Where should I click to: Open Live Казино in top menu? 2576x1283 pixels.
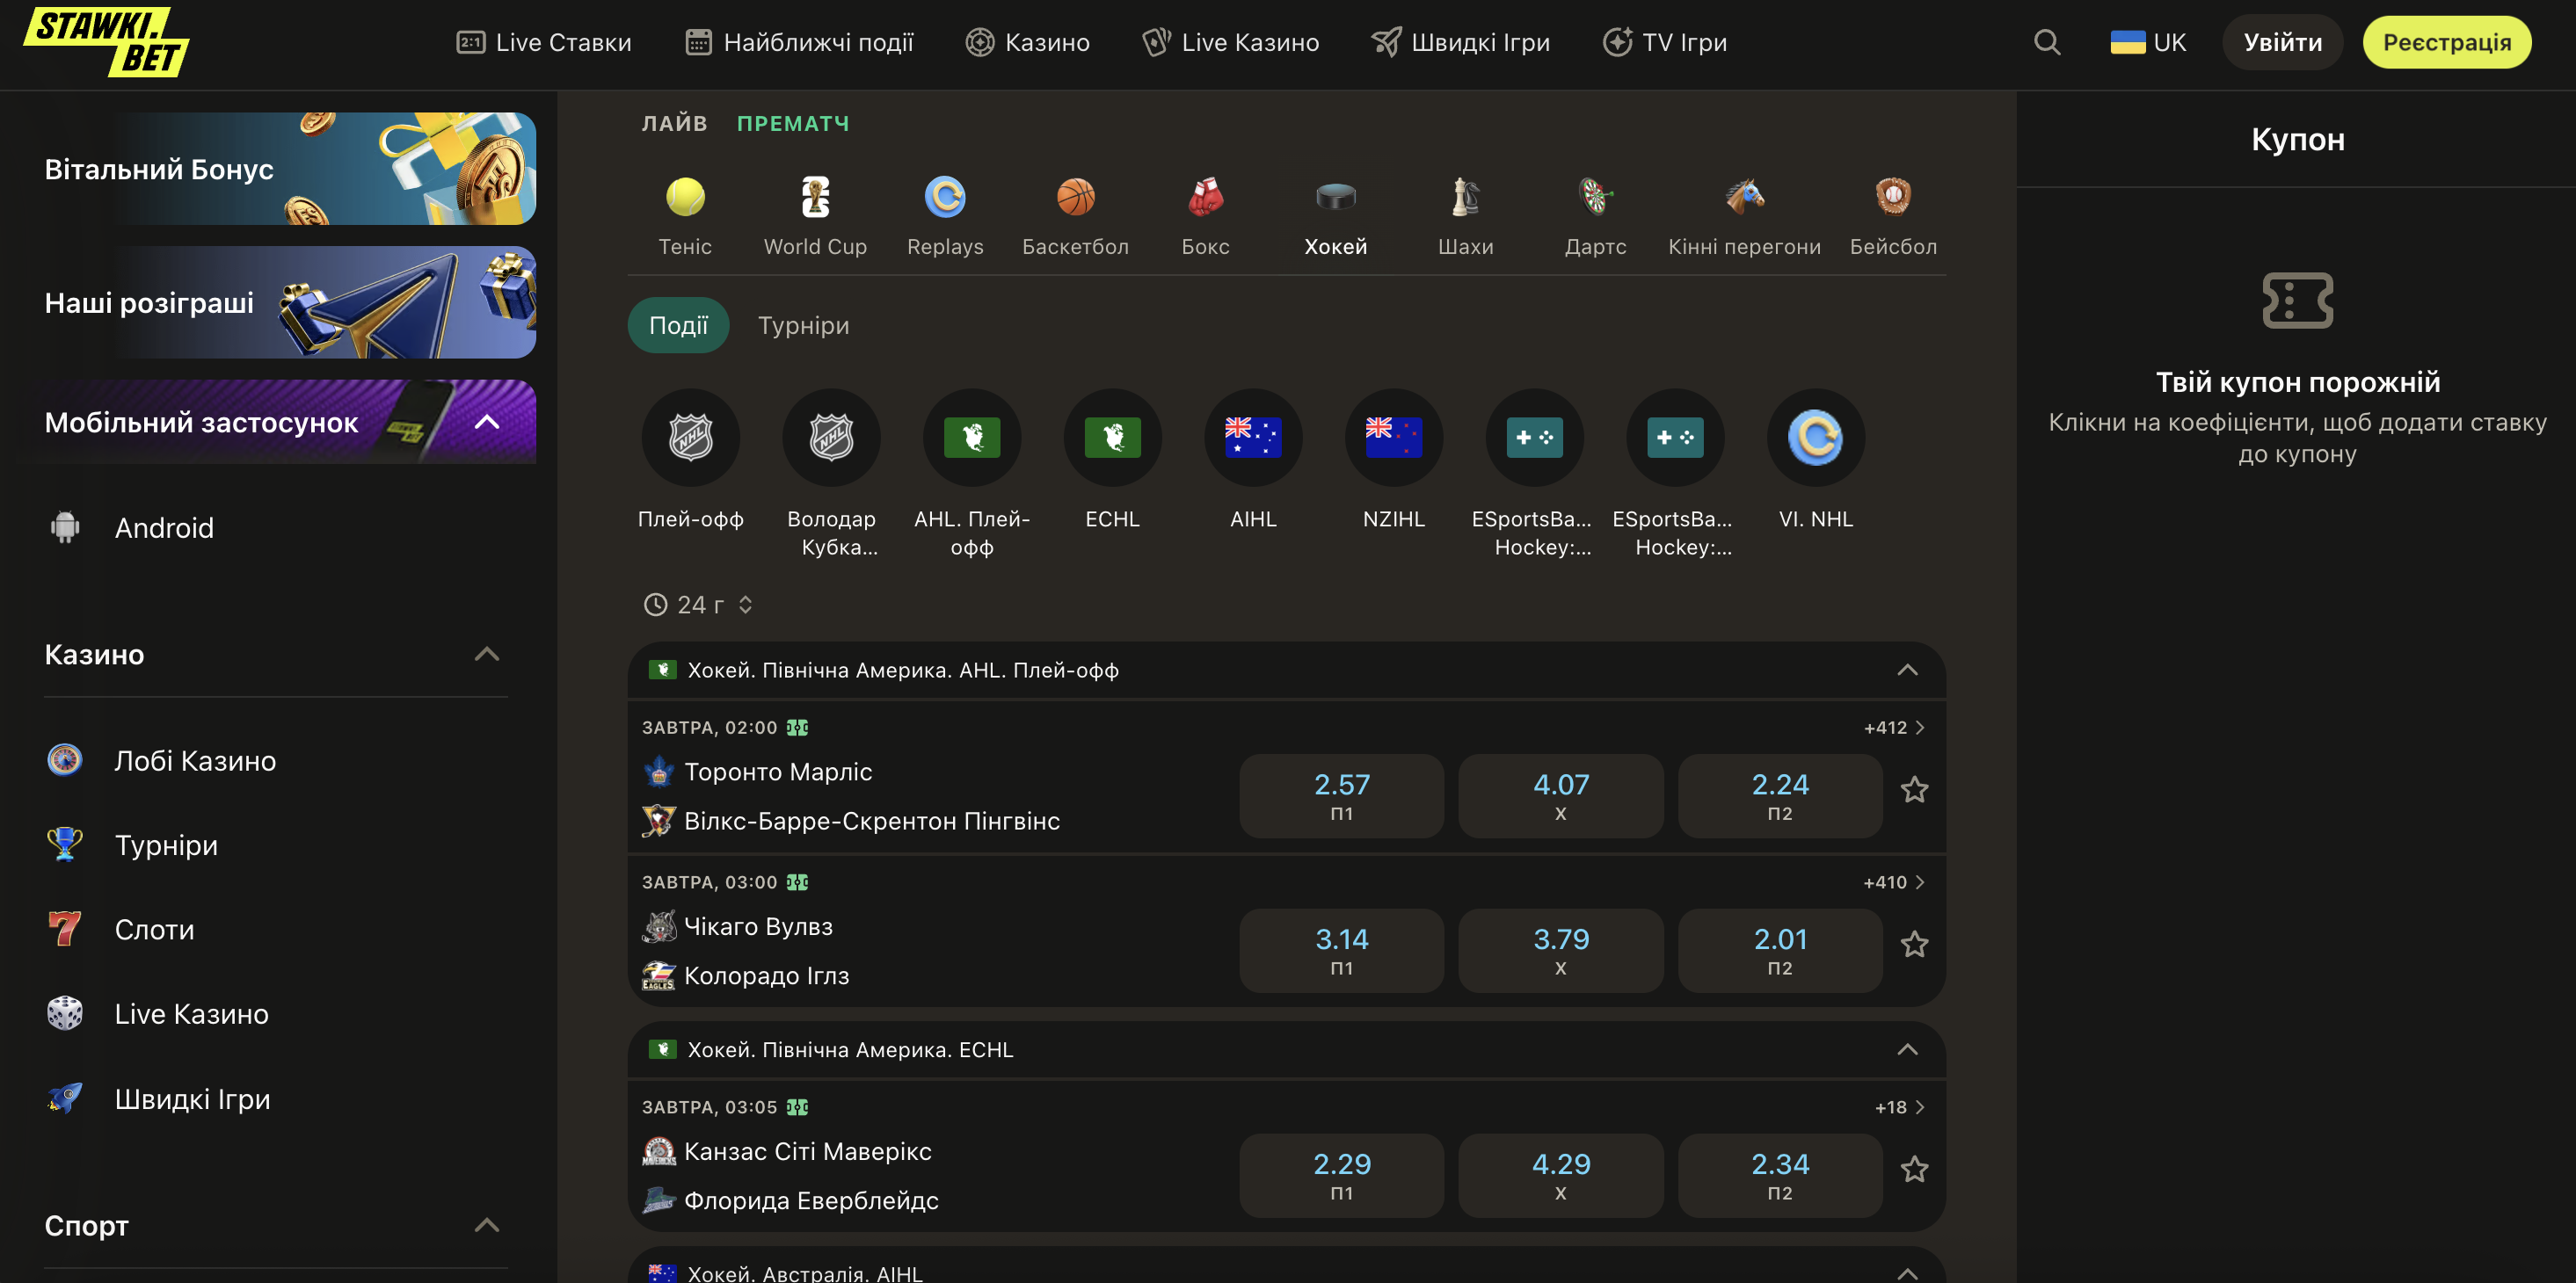(1231, 42)
